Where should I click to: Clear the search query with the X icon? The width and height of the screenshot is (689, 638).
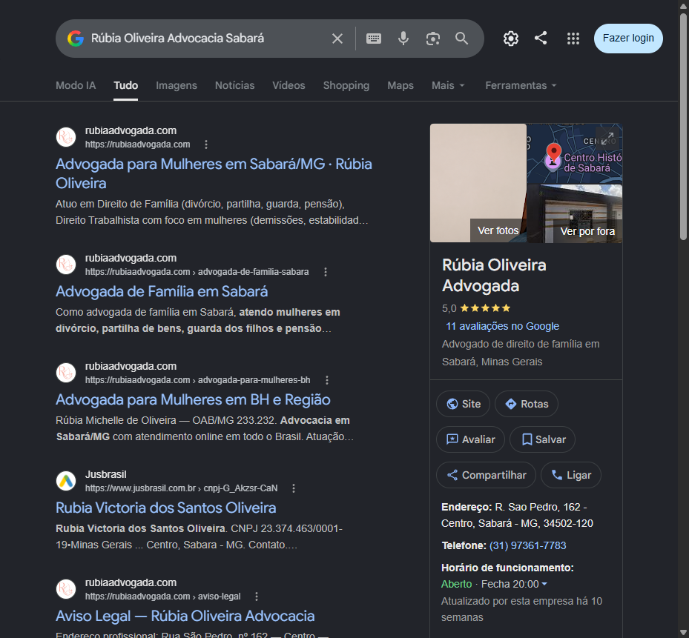337,39
